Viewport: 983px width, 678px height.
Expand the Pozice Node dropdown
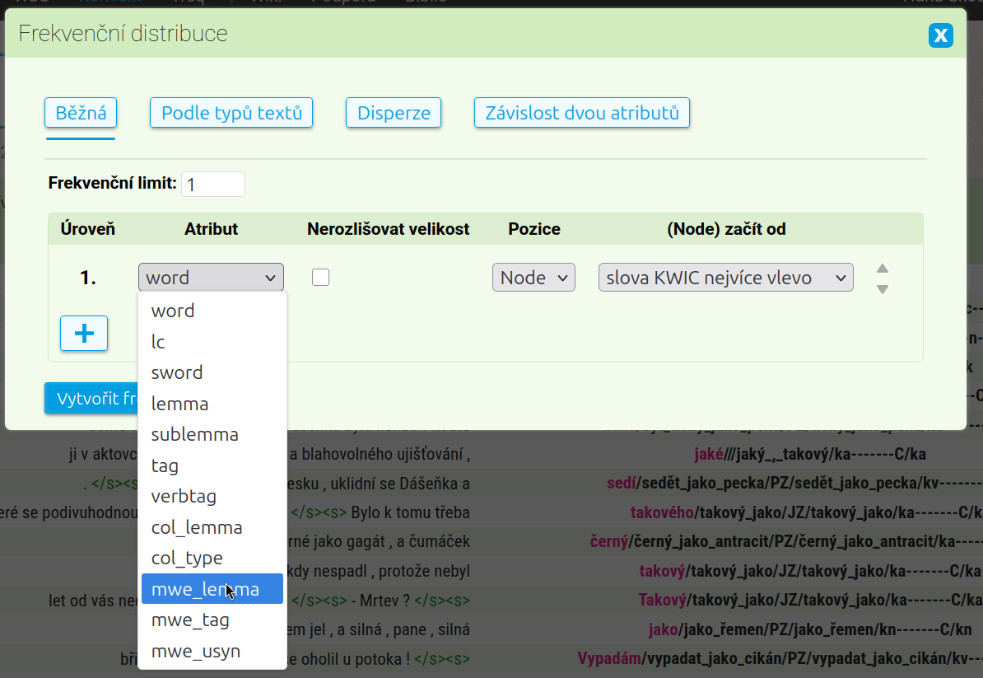click(x=533, y=278)
